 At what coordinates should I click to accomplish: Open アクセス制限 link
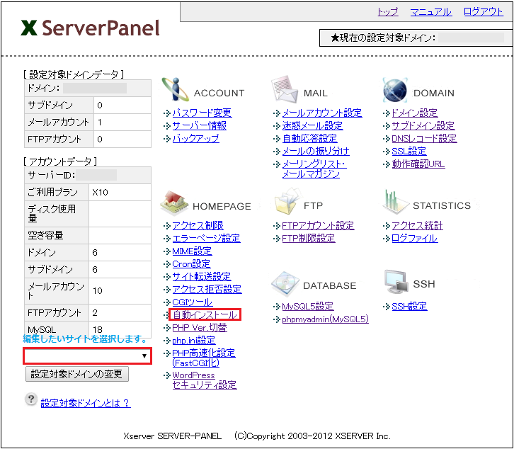coord(198,226)
